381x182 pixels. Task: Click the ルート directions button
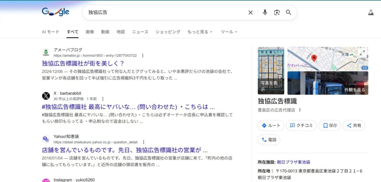[271, 126]
